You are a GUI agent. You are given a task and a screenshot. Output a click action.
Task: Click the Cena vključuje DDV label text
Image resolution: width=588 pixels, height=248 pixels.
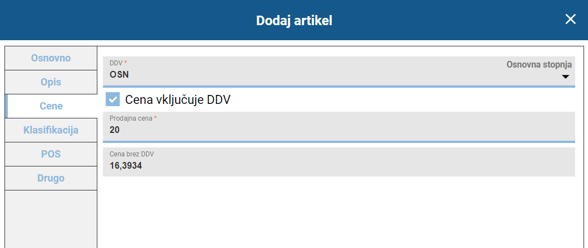178,100
